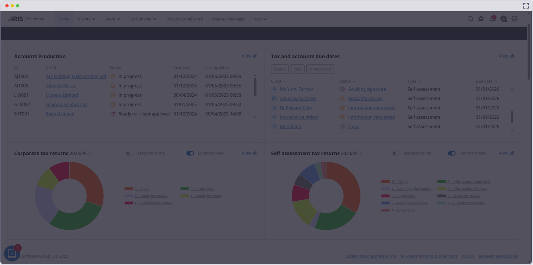The height and width of the screenshot is (265, 533).
Task: Click the IRIS Elements logo
Action: point(25,19)
